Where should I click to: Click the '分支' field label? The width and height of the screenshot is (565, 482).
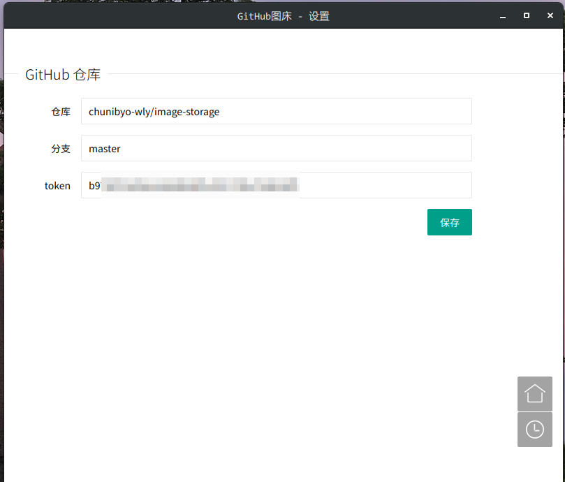61,149
